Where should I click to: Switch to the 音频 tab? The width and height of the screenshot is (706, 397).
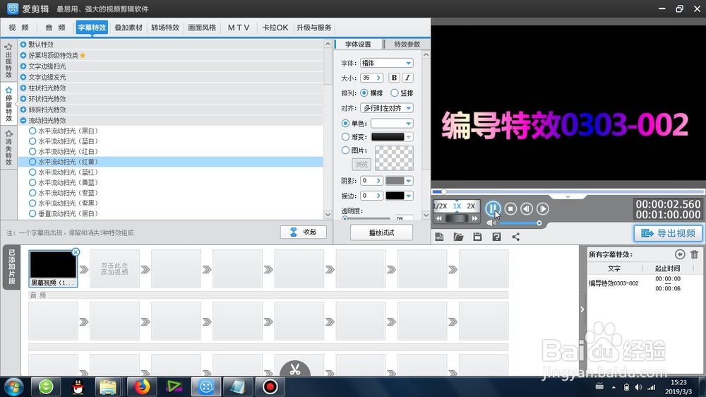(55, 28)
